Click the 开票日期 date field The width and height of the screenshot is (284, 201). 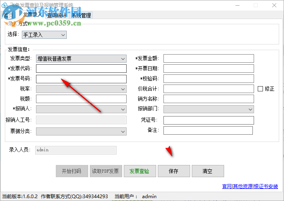[x=209, y=69]
